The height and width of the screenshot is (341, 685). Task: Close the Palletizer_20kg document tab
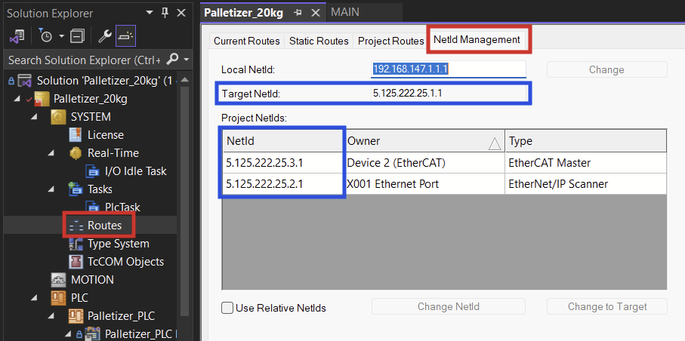316,13
